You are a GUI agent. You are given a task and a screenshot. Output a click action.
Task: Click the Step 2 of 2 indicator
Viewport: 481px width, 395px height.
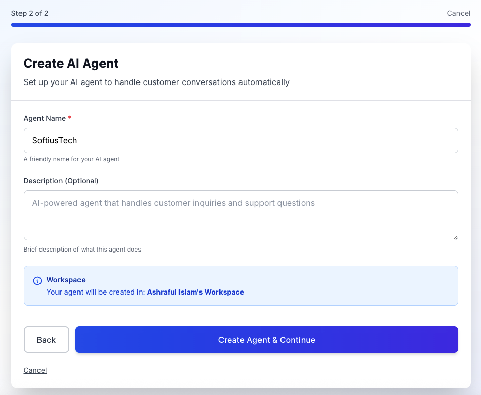click(x=30, y=13)
